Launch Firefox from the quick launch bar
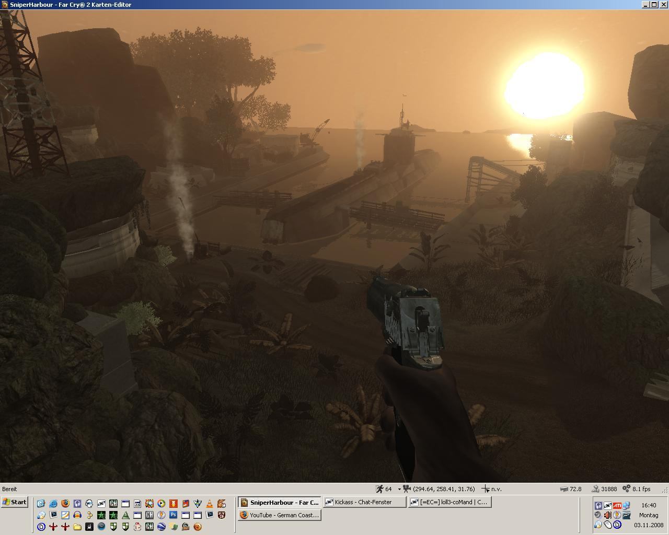Viewport: 669px width, 535px height. pyautogui.click(x=65, y=504)
